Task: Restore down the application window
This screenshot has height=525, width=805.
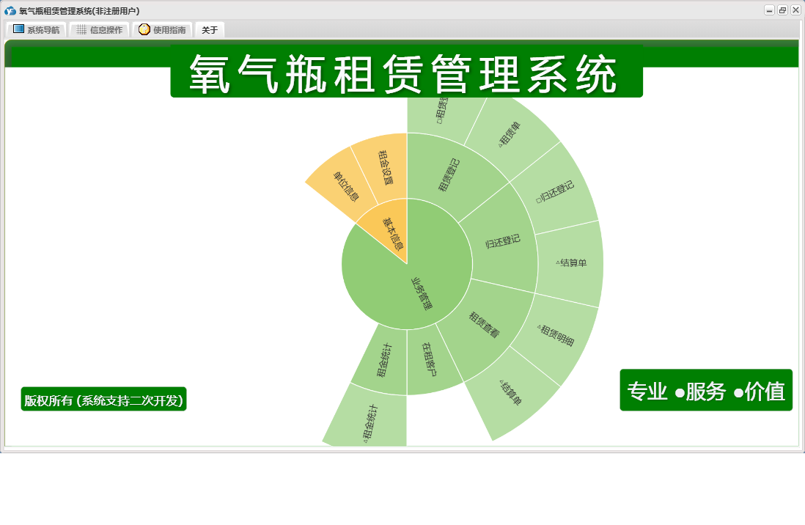Action: click(x=782, y=10)
